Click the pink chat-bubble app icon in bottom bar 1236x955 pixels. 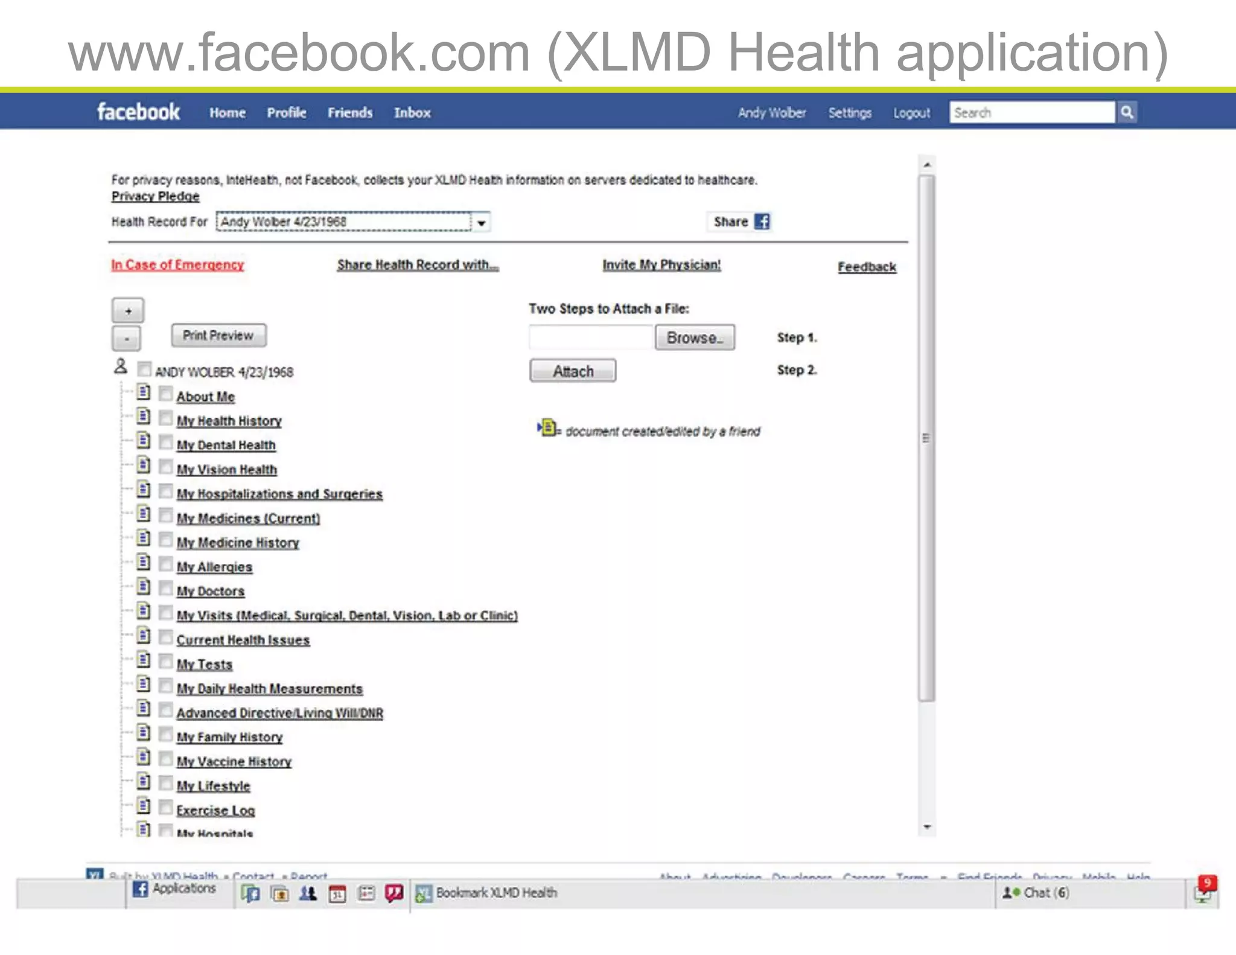394,893
